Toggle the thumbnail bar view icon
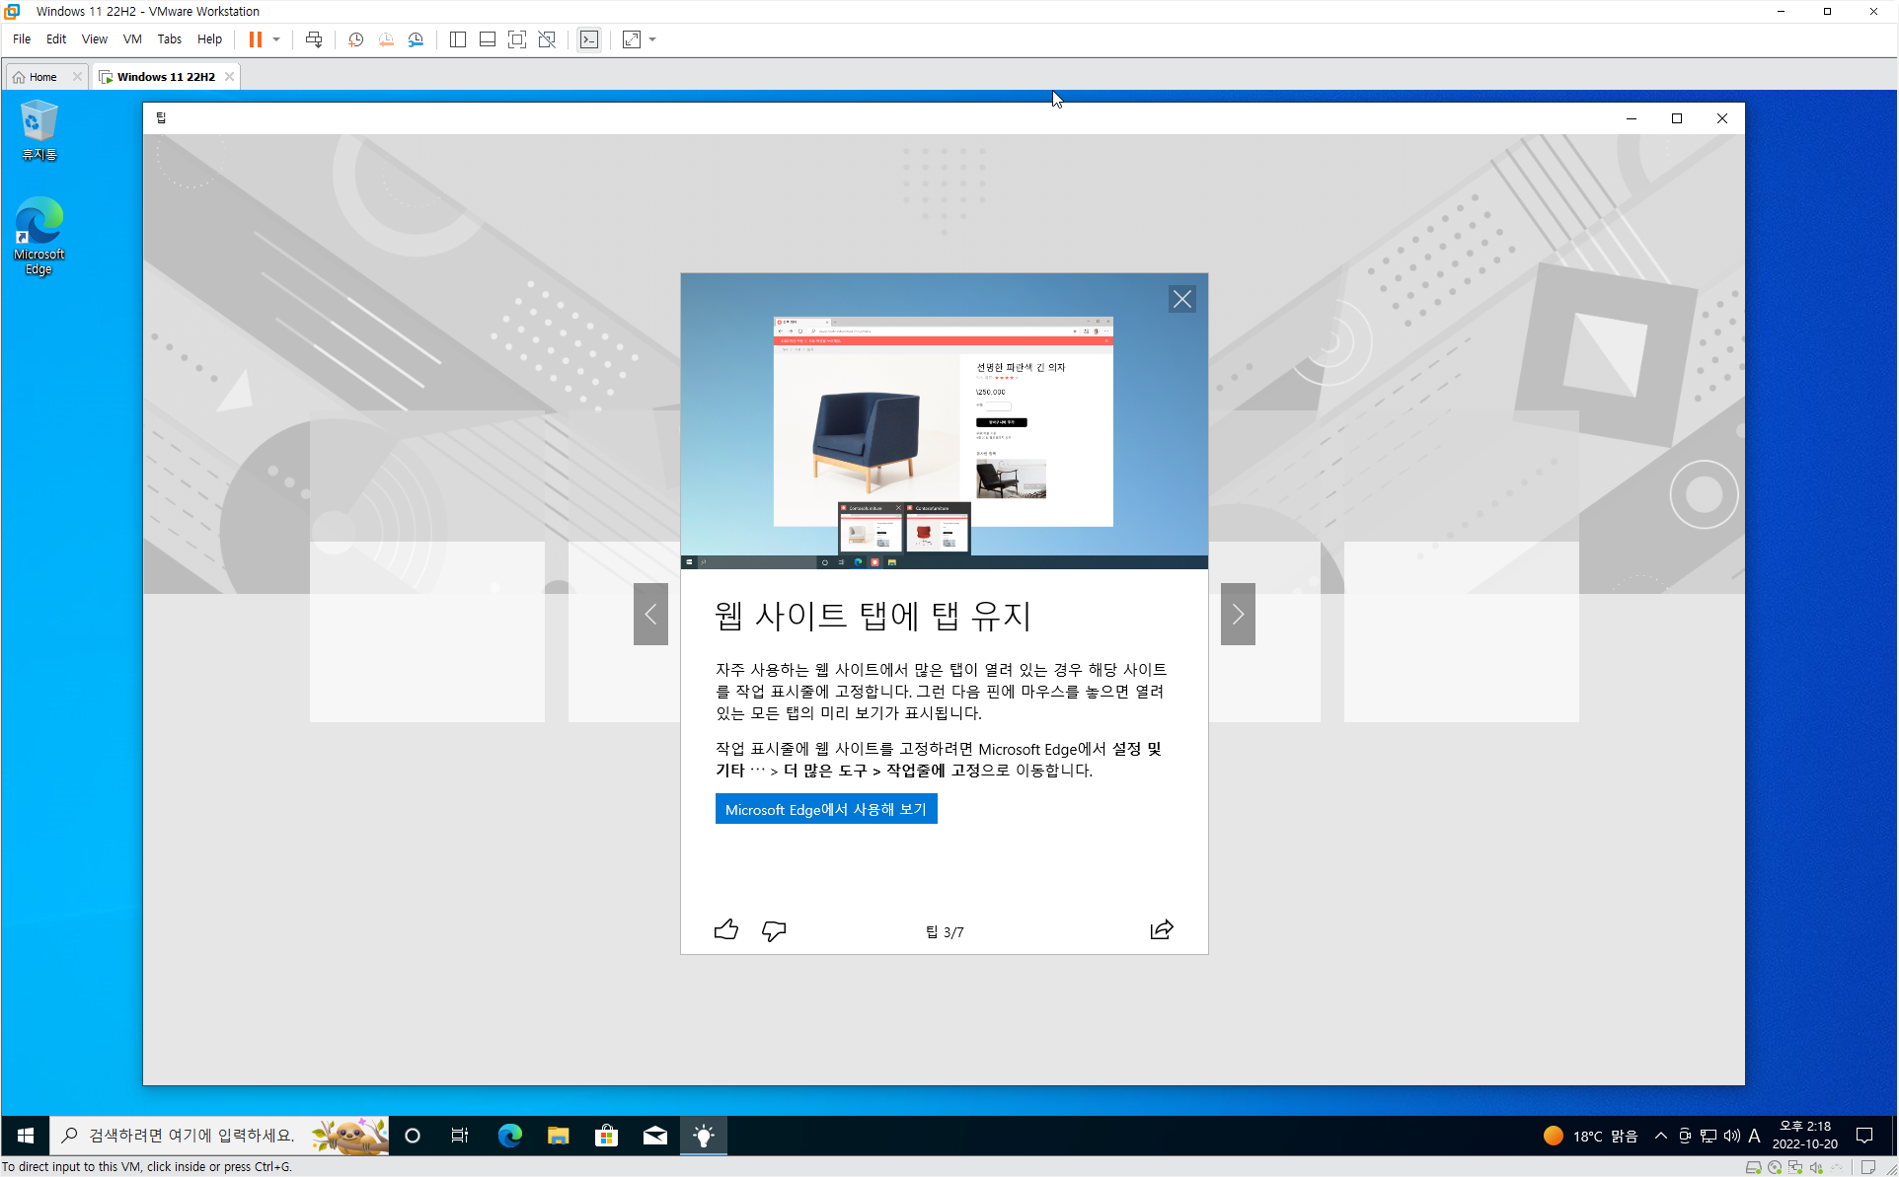The image size is (1899, 1177). click(488, 39)
